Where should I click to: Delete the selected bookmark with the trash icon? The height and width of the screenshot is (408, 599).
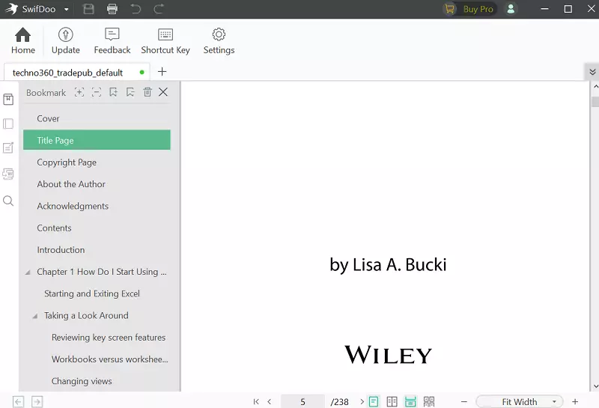[x=148, y=92]
